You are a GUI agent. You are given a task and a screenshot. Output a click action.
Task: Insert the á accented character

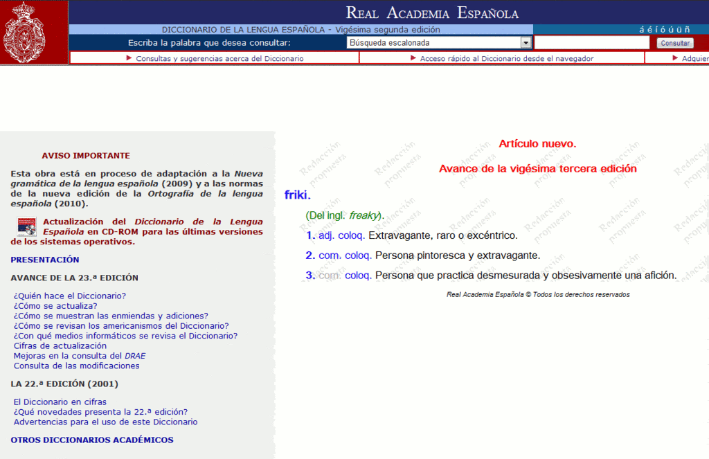[642, 30]
